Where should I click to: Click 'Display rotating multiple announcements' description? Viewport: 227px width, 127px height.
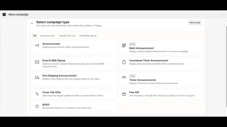(159, 52)
